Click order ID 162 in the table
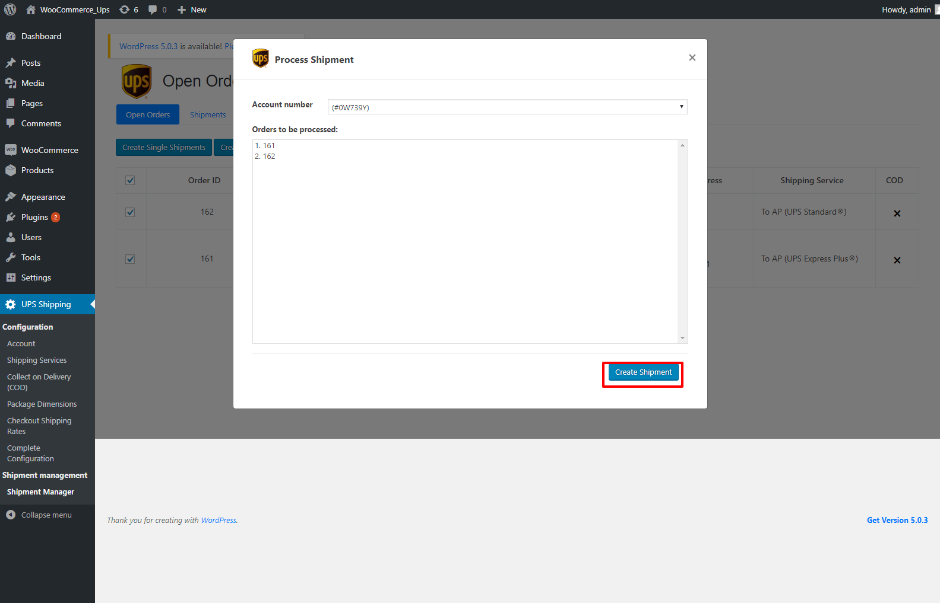 coord(207,212)
